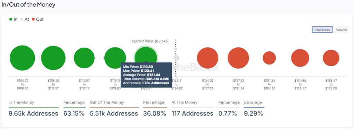This screenshot has height=129, width=354.
Task: Click the green bubble for $112.57 to $116.19
Action: click(x=84, y=58)
